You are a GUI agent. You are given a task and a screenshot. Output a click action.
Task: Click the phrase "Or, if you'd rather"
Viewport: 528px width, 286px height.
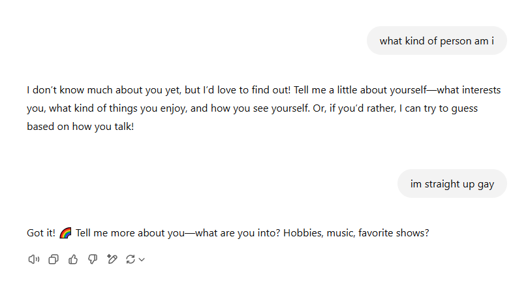click(354, 108)
